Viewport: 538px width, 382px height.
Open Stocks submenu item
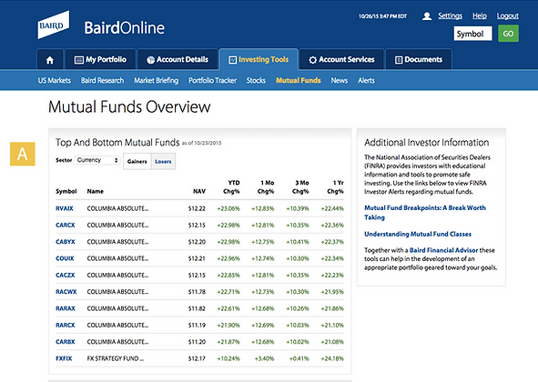pyautogui.click(x=256, y=81)
